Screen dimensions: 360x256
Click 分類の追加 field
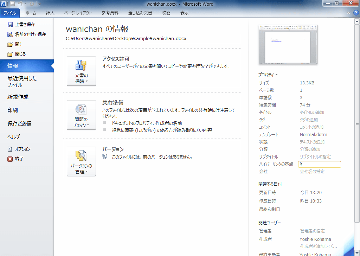pyautogui.click(x=310, y=149)
